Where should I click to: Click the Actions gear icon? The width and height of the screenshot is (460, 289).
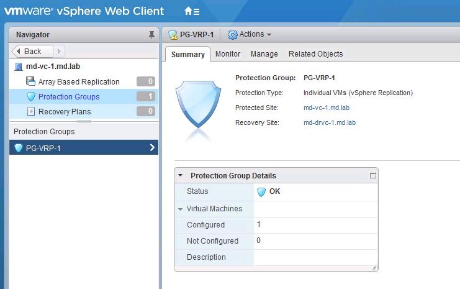click(x=233, y=35)
